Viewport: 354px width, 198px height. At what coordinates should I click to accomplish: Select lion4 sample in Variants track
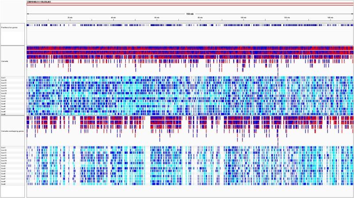coord(3,101)
